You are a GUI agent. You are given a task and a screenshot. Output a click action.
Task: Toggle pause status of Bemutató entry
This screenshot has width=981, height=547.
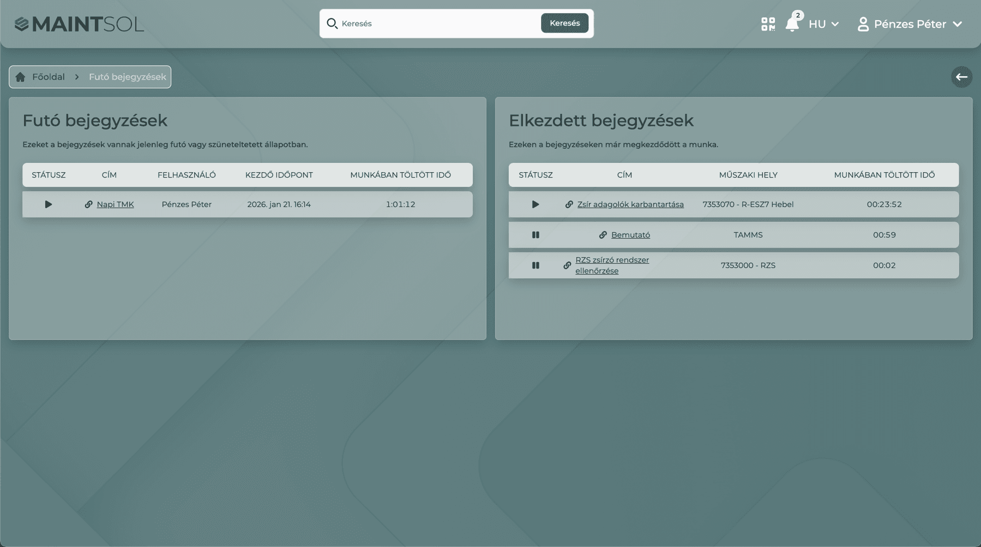click(x=535, y=235)
